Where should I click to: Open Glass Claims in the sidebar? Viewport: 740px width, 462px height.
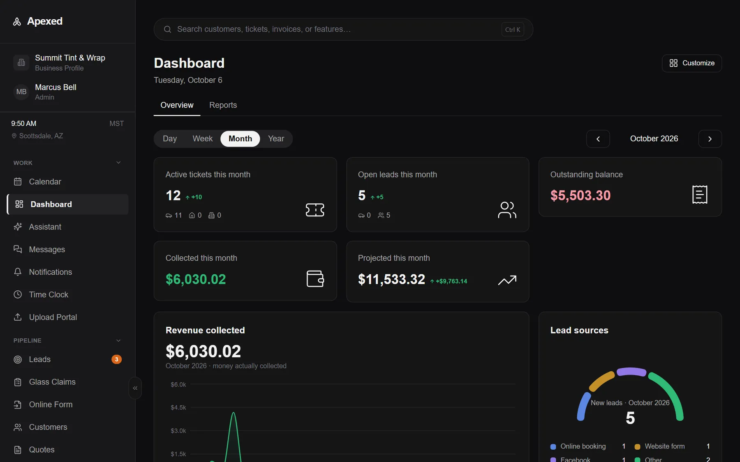pos(68,382)
